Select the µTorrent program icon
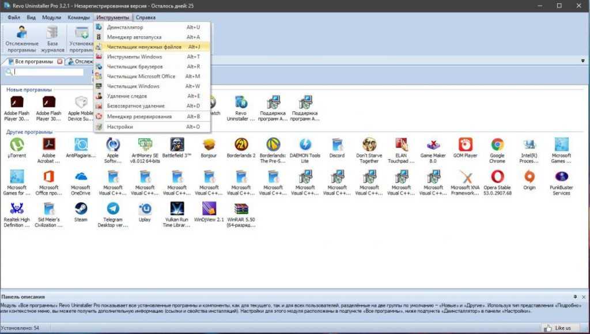Screen dimensions: 590x334 click(x=17, y=145)
